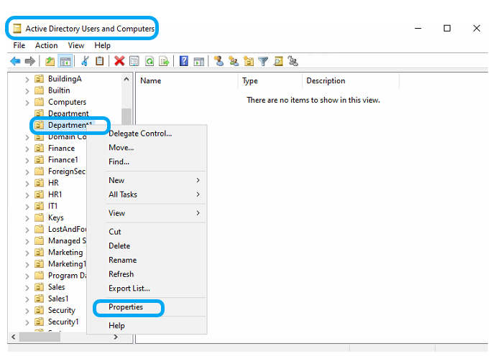Image resolution: width=493 pixels, height=356 pixels.
Task: Click the Find objects toolbar icon
Action: pyautogui.click(x=278, y=61)
